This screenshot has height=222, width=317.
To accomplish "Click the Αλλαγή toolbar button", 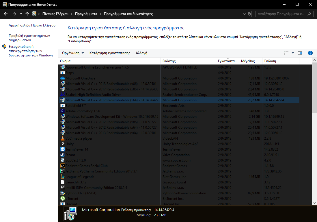I will point(141,53).
